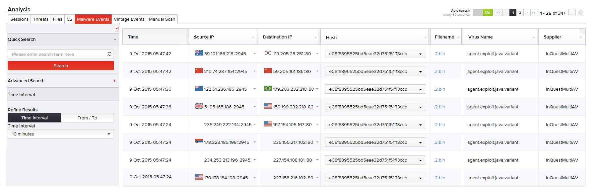Open the 10 minutes time interval dropdown
The width and height of the screenshot is (594, 194).
click(61, 134)
